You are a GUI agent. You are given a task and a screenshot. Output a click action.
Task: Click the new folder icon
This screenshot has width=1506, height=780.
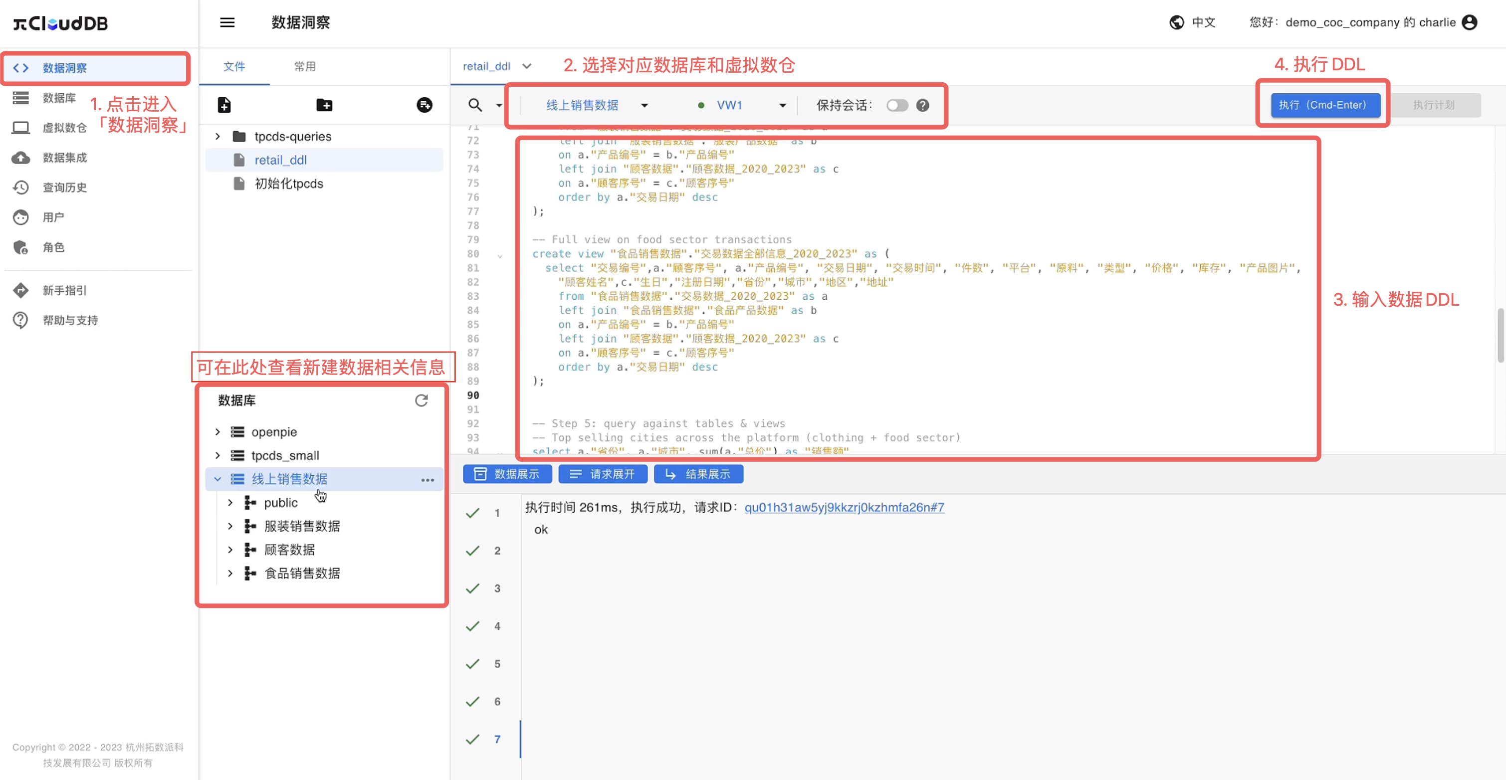324,105
